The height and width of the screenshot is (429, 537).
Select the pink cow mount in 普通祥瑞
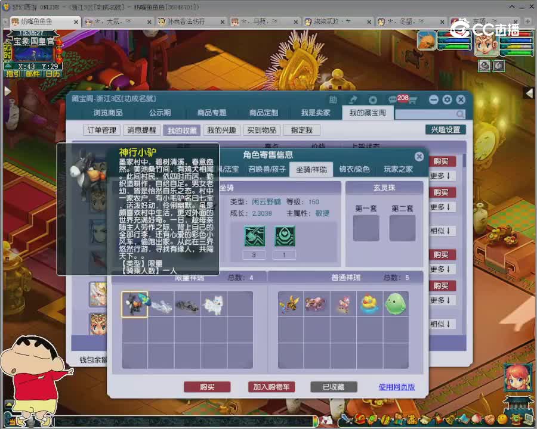(x=317, y=304)
